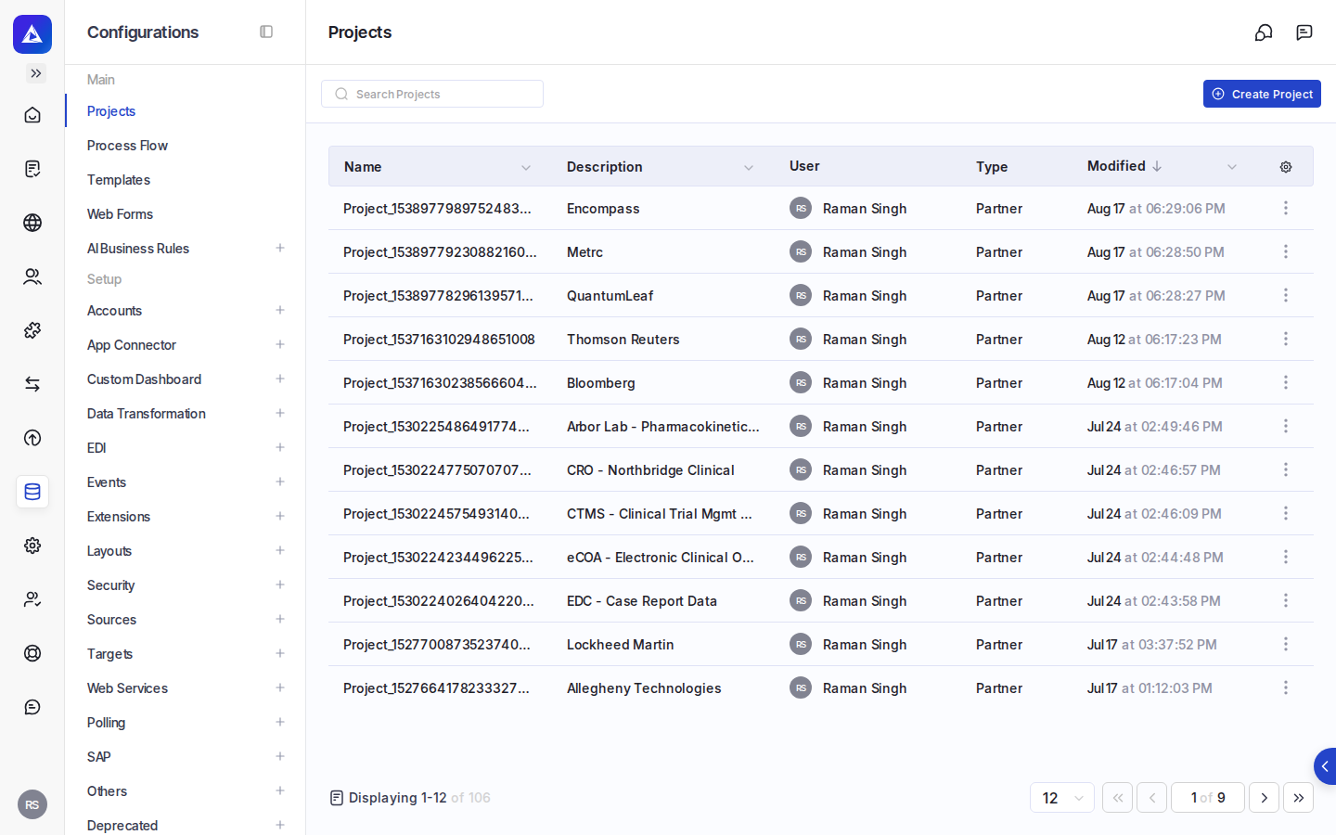This screenshot has width=1336, height=835.
Task: Open row actions for Lockheed Martin project
Action: click(x=1286, y=644)
